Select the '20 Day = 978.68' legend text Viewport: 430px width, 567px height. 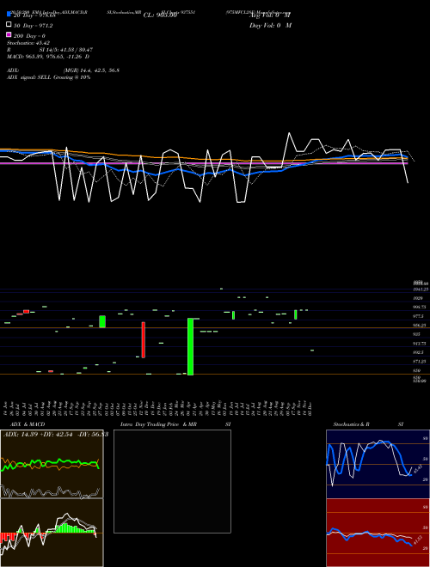point(34,15)
